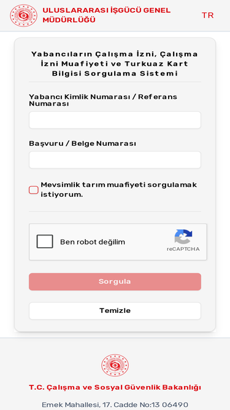Enable the Mevsimlik tarım muafiyeti checkbox
The width and height of the screenshot is (230, 410).
(x=34, y=190)
